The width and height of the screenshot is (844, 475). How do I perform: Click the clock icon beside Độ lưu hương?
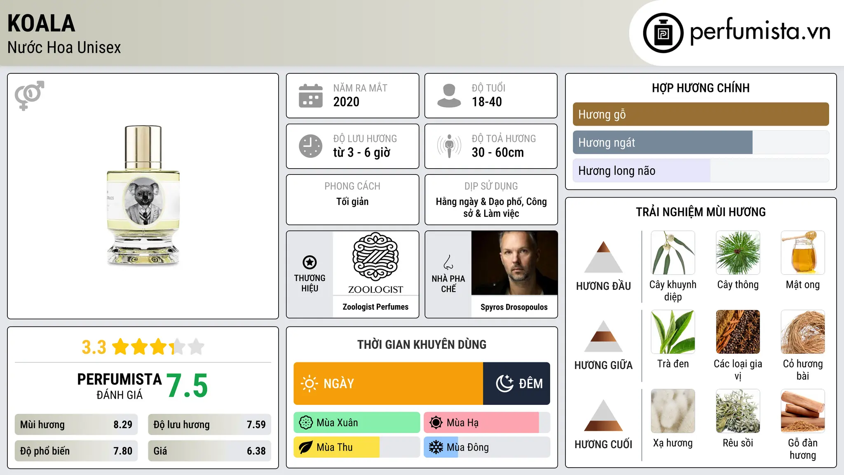tap(311, 146)
